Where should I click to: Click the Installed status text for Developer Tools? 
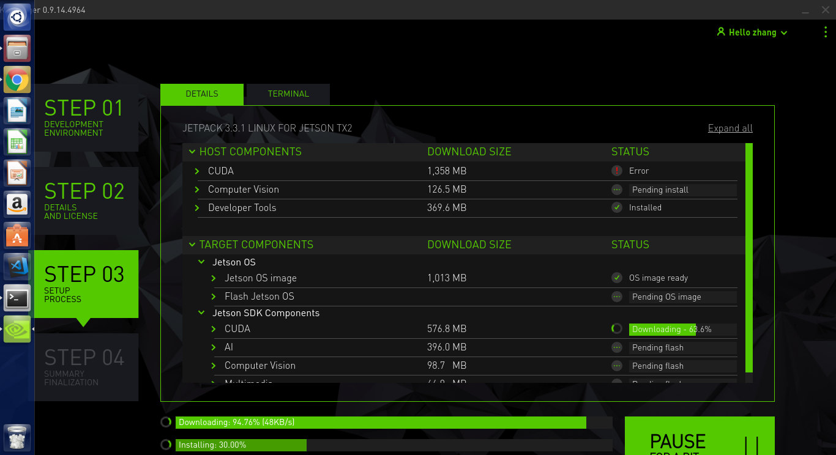645,208
